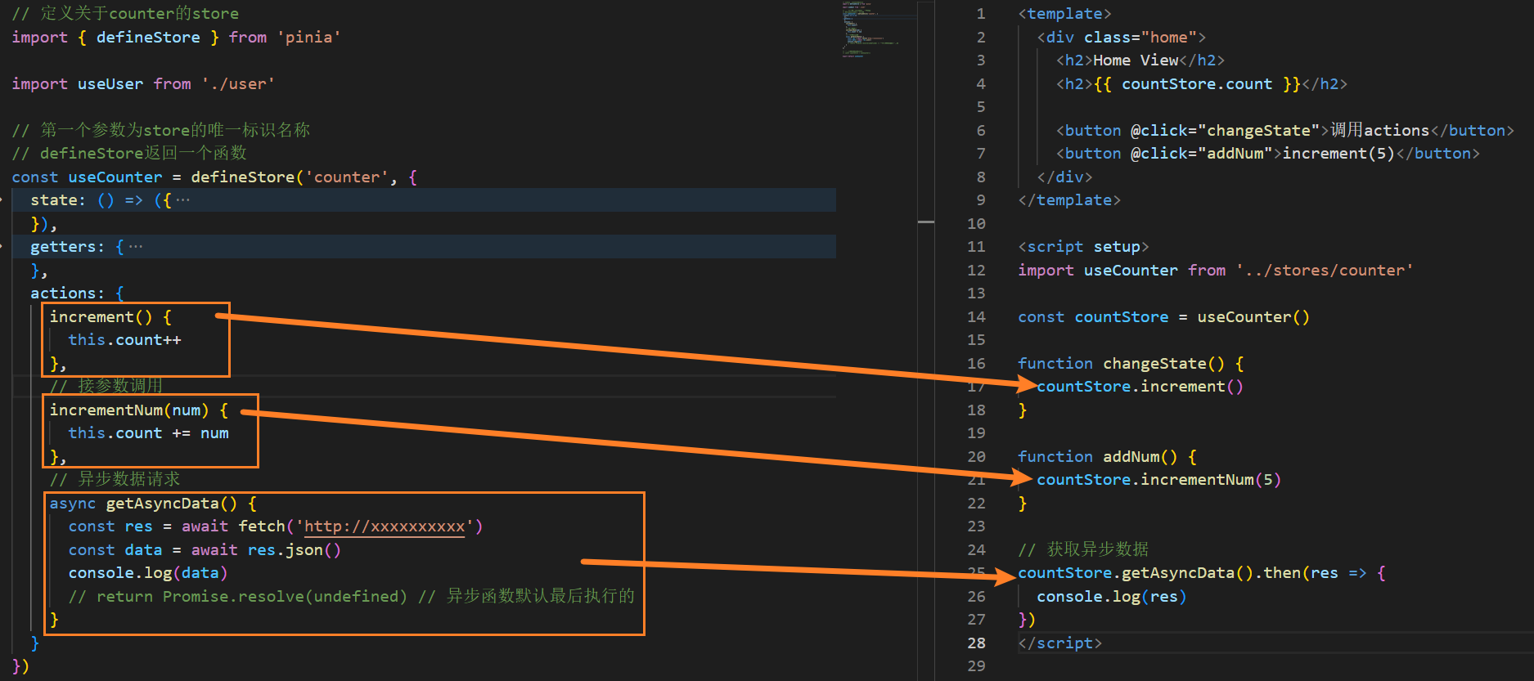Image resolution: width=1534 pixels, height=681 pixels.
Task: Click the async getAsyncData() definition in the store
Action: [x=153, y=504]
